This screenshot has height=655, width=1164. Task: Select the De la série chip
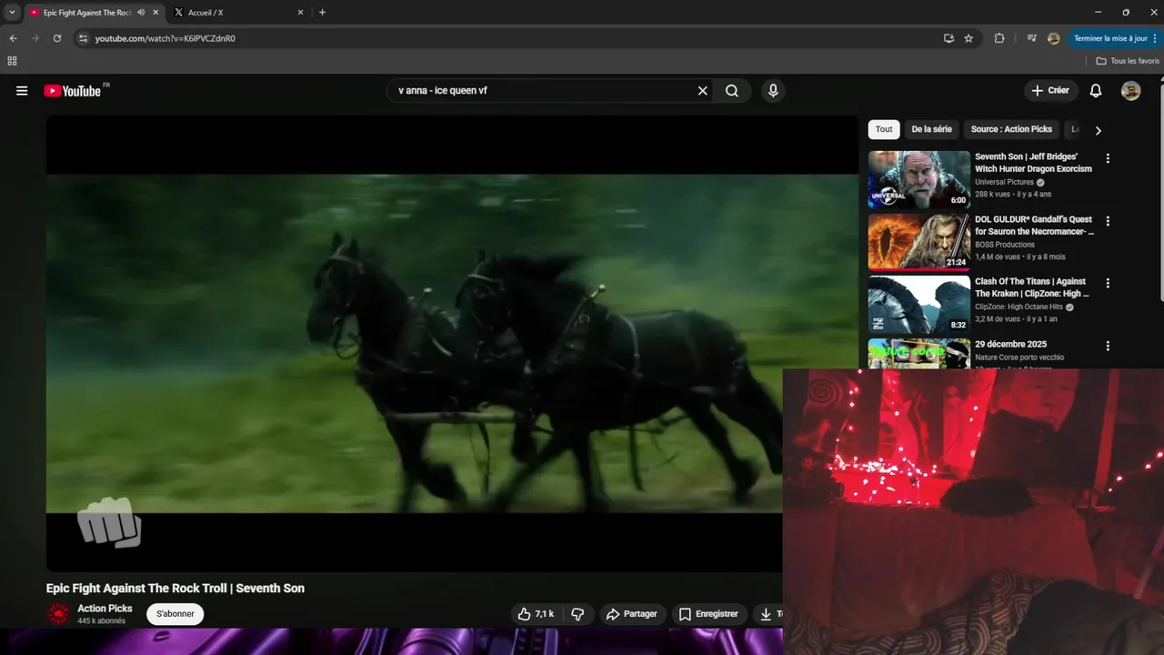pos(931,129)
